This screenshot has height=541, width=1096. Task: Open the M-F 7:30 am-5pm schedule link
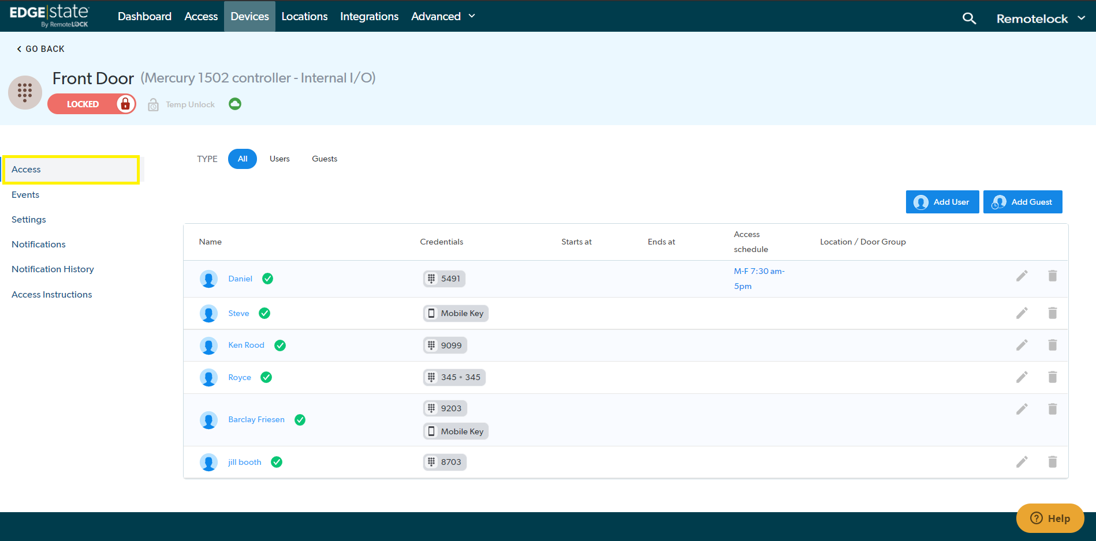tap(759, 279)
